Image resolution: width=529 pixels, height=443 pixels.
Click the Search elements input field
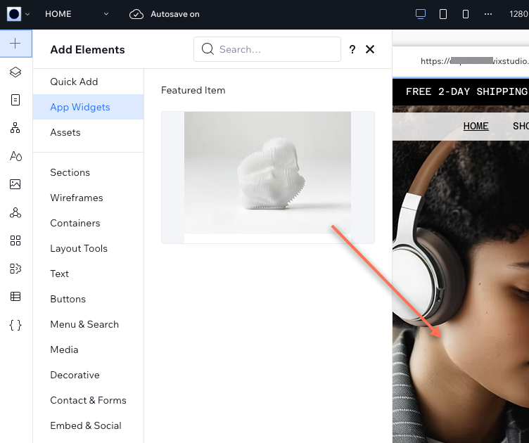[267, 49]
